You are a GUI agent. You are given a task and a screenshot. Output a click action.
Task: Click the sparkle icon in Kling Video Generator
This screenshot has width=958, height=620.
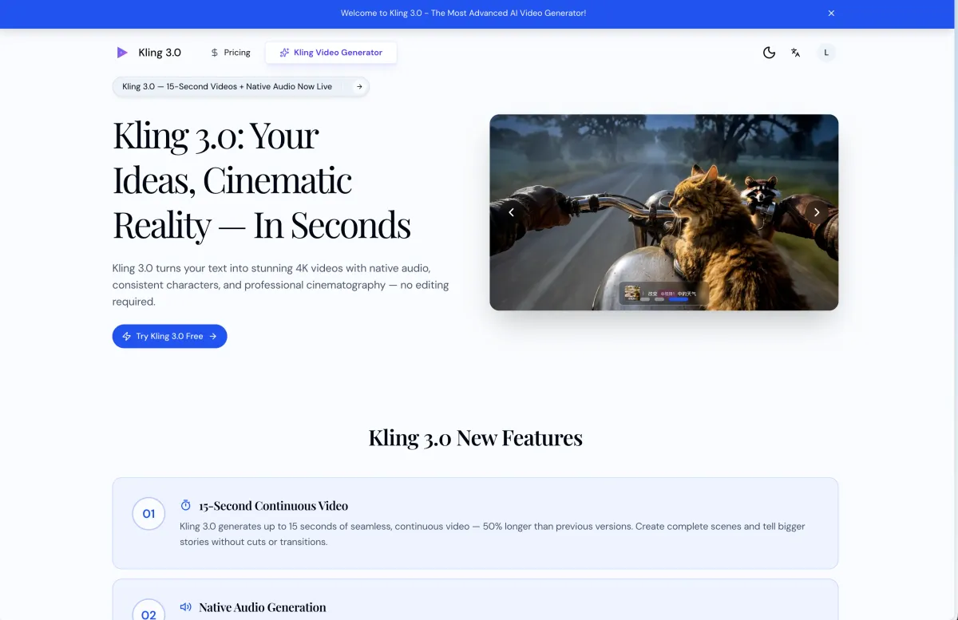[284, 53]
